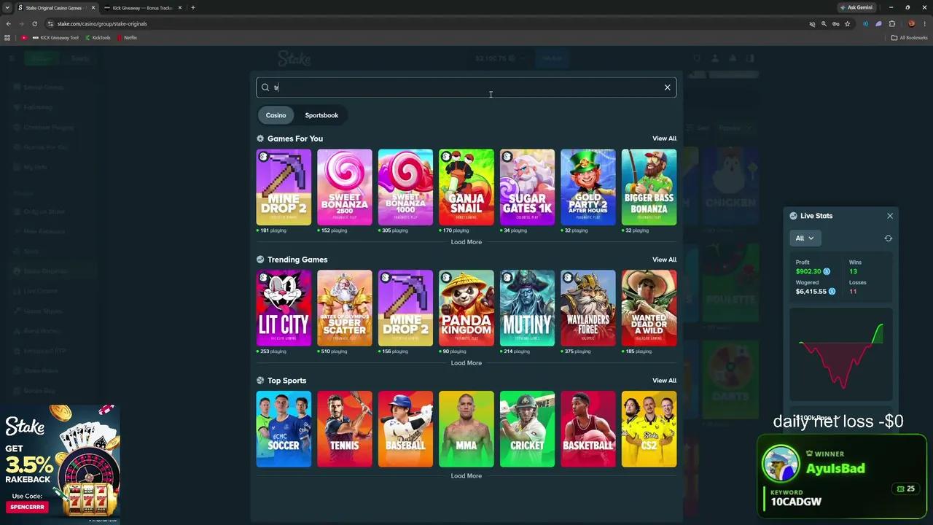View All in Games For You
Screen dimensions: 933x525
click(x=664, y=139)
